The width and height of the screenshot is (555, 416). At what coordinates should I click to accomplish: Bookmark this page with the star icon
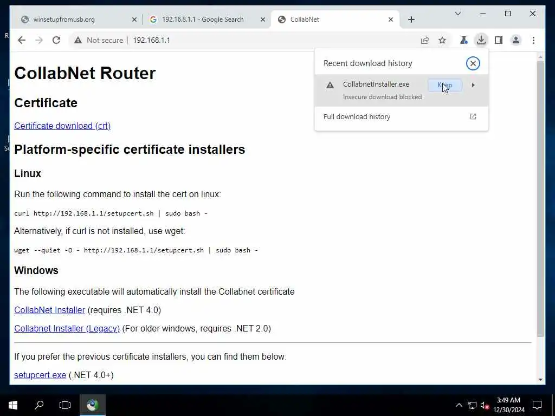[442, 40]
